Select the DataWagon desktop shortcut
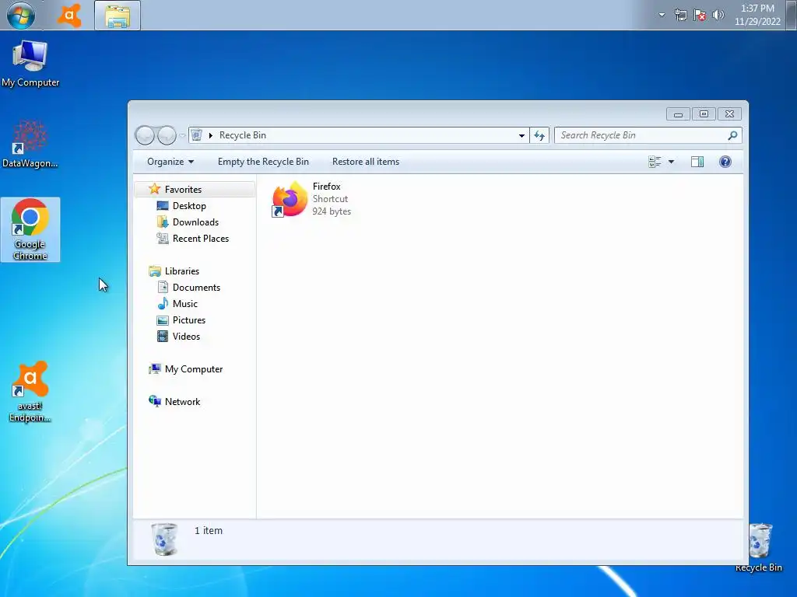This screenshot has width=797, height=597. tap(30, 144)
